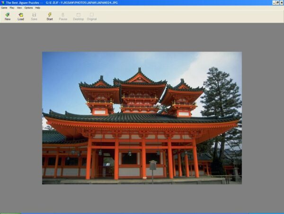Click the Pause toolbar icon
The image size is (284, 214).
(x=63, y=16)
